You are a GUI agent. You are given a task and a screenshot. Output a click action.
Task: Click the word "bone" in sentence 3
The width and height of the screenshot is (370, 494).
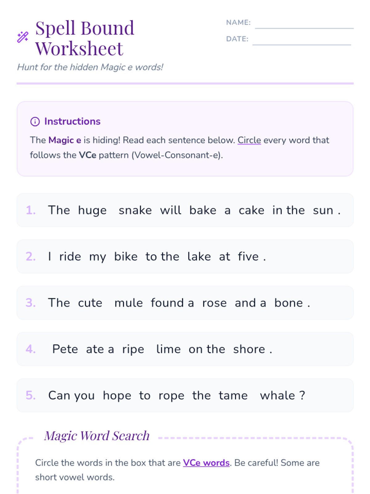pos(289,303)
